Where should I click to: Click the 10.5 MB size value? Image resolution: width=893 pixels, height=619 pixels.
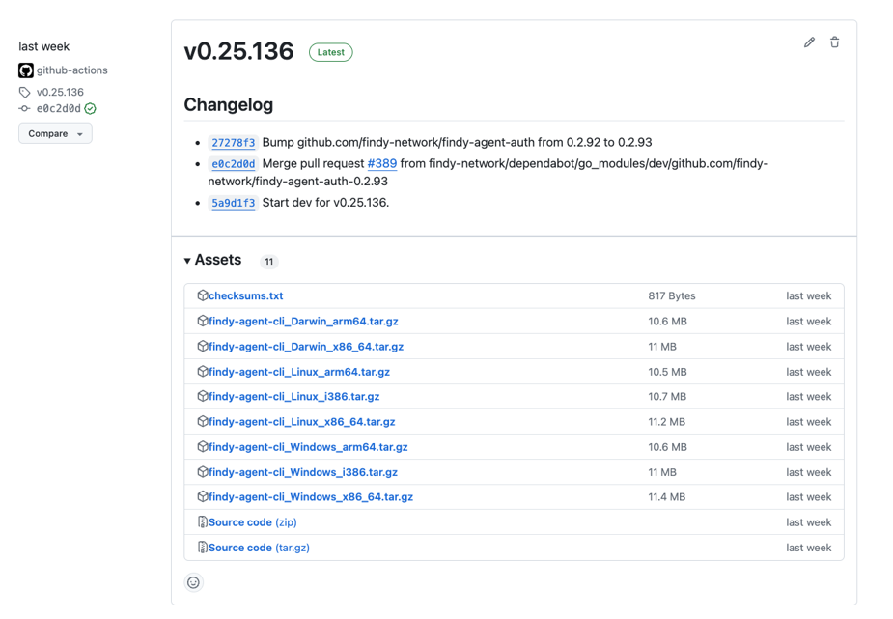667,372
